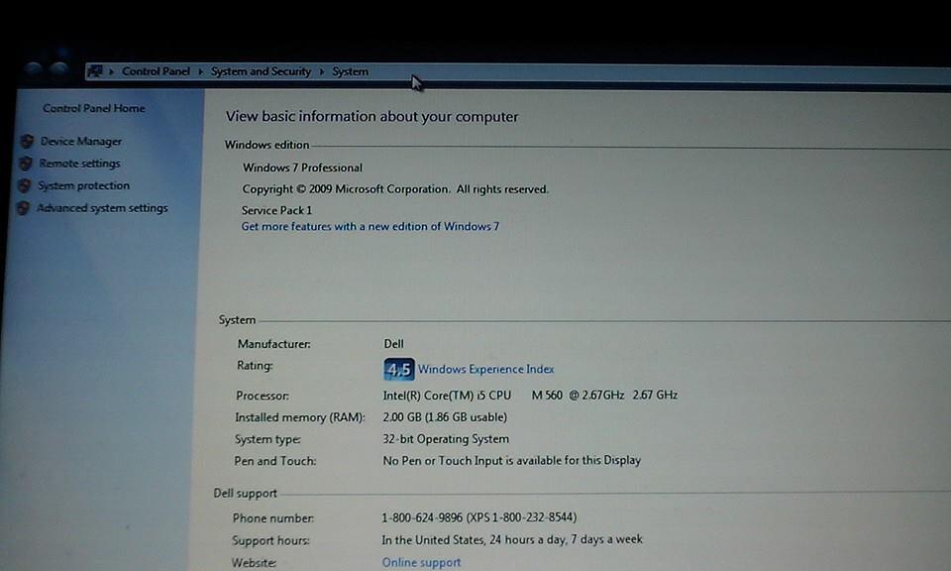Screen dimensions: 951x571
Task: Open System protection link
Action: 83,185
